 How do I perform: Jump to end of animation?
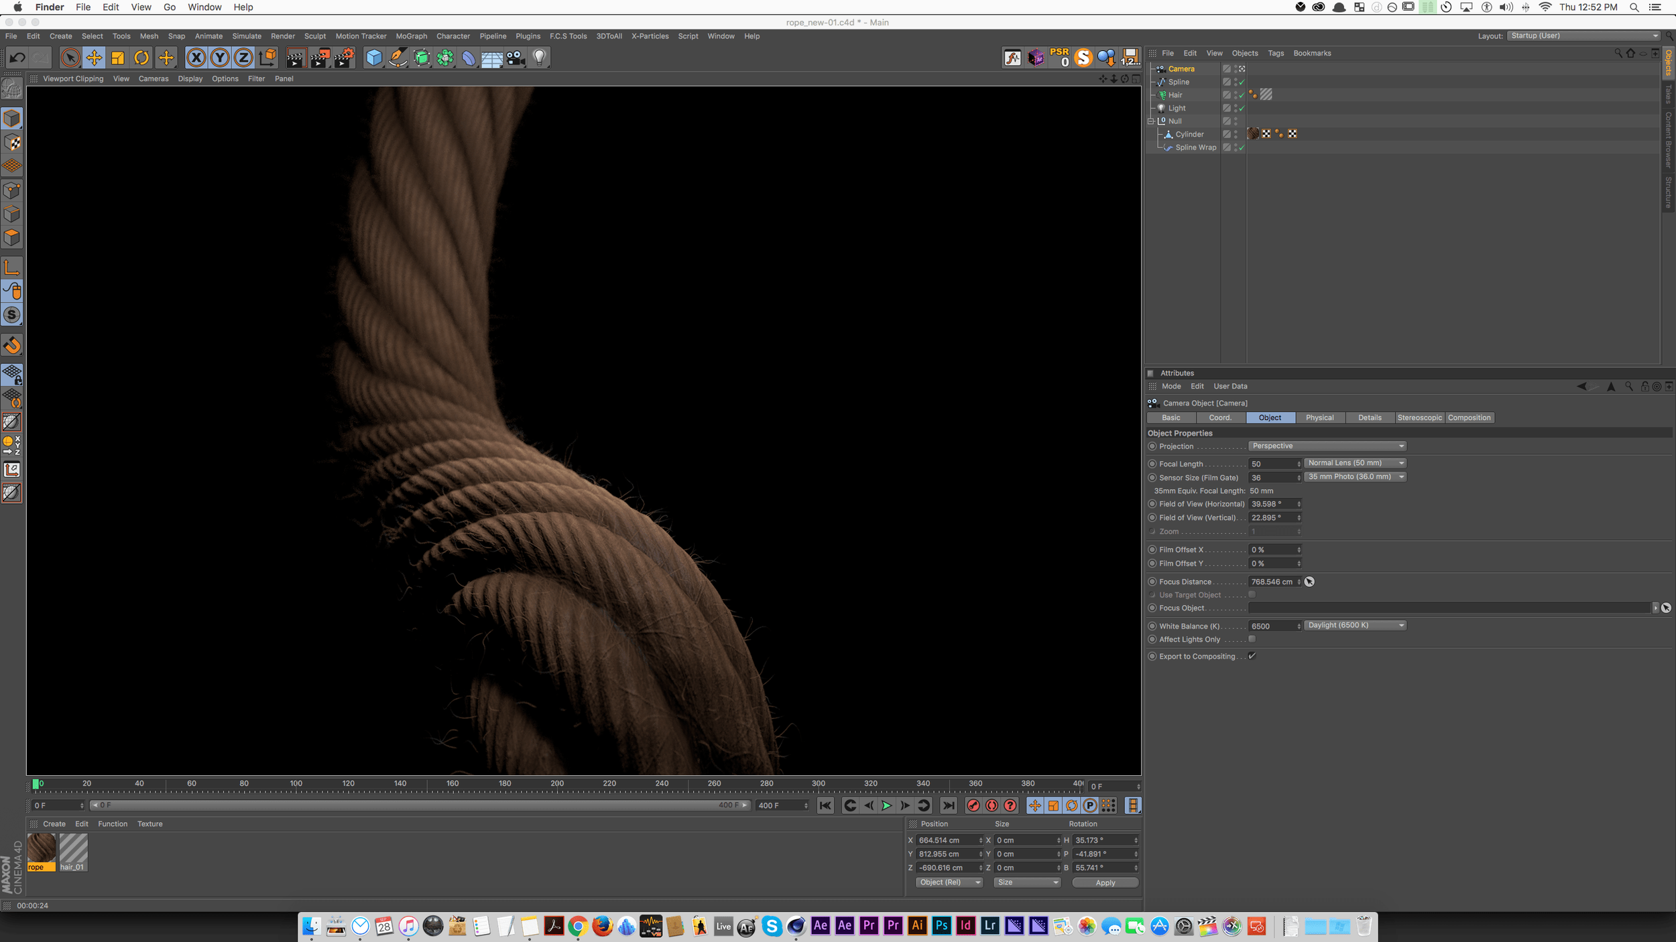(948, 805)
